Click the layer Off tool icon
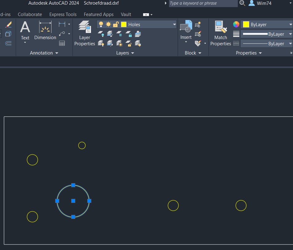Image resolution: width=293 pixels, height=250 pixels. (101, 34)
